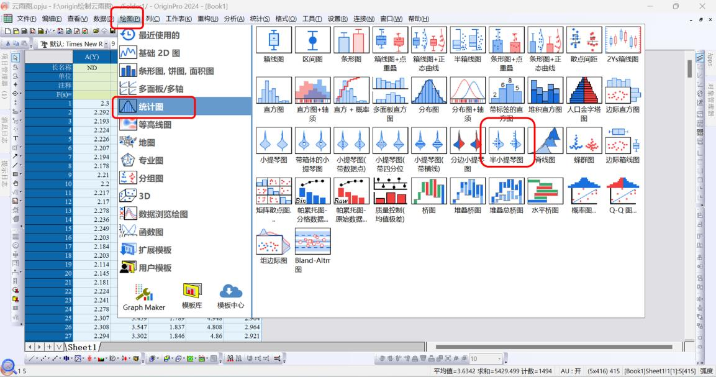Select the 脊线图 ridgeline chart

coord(545,145)
